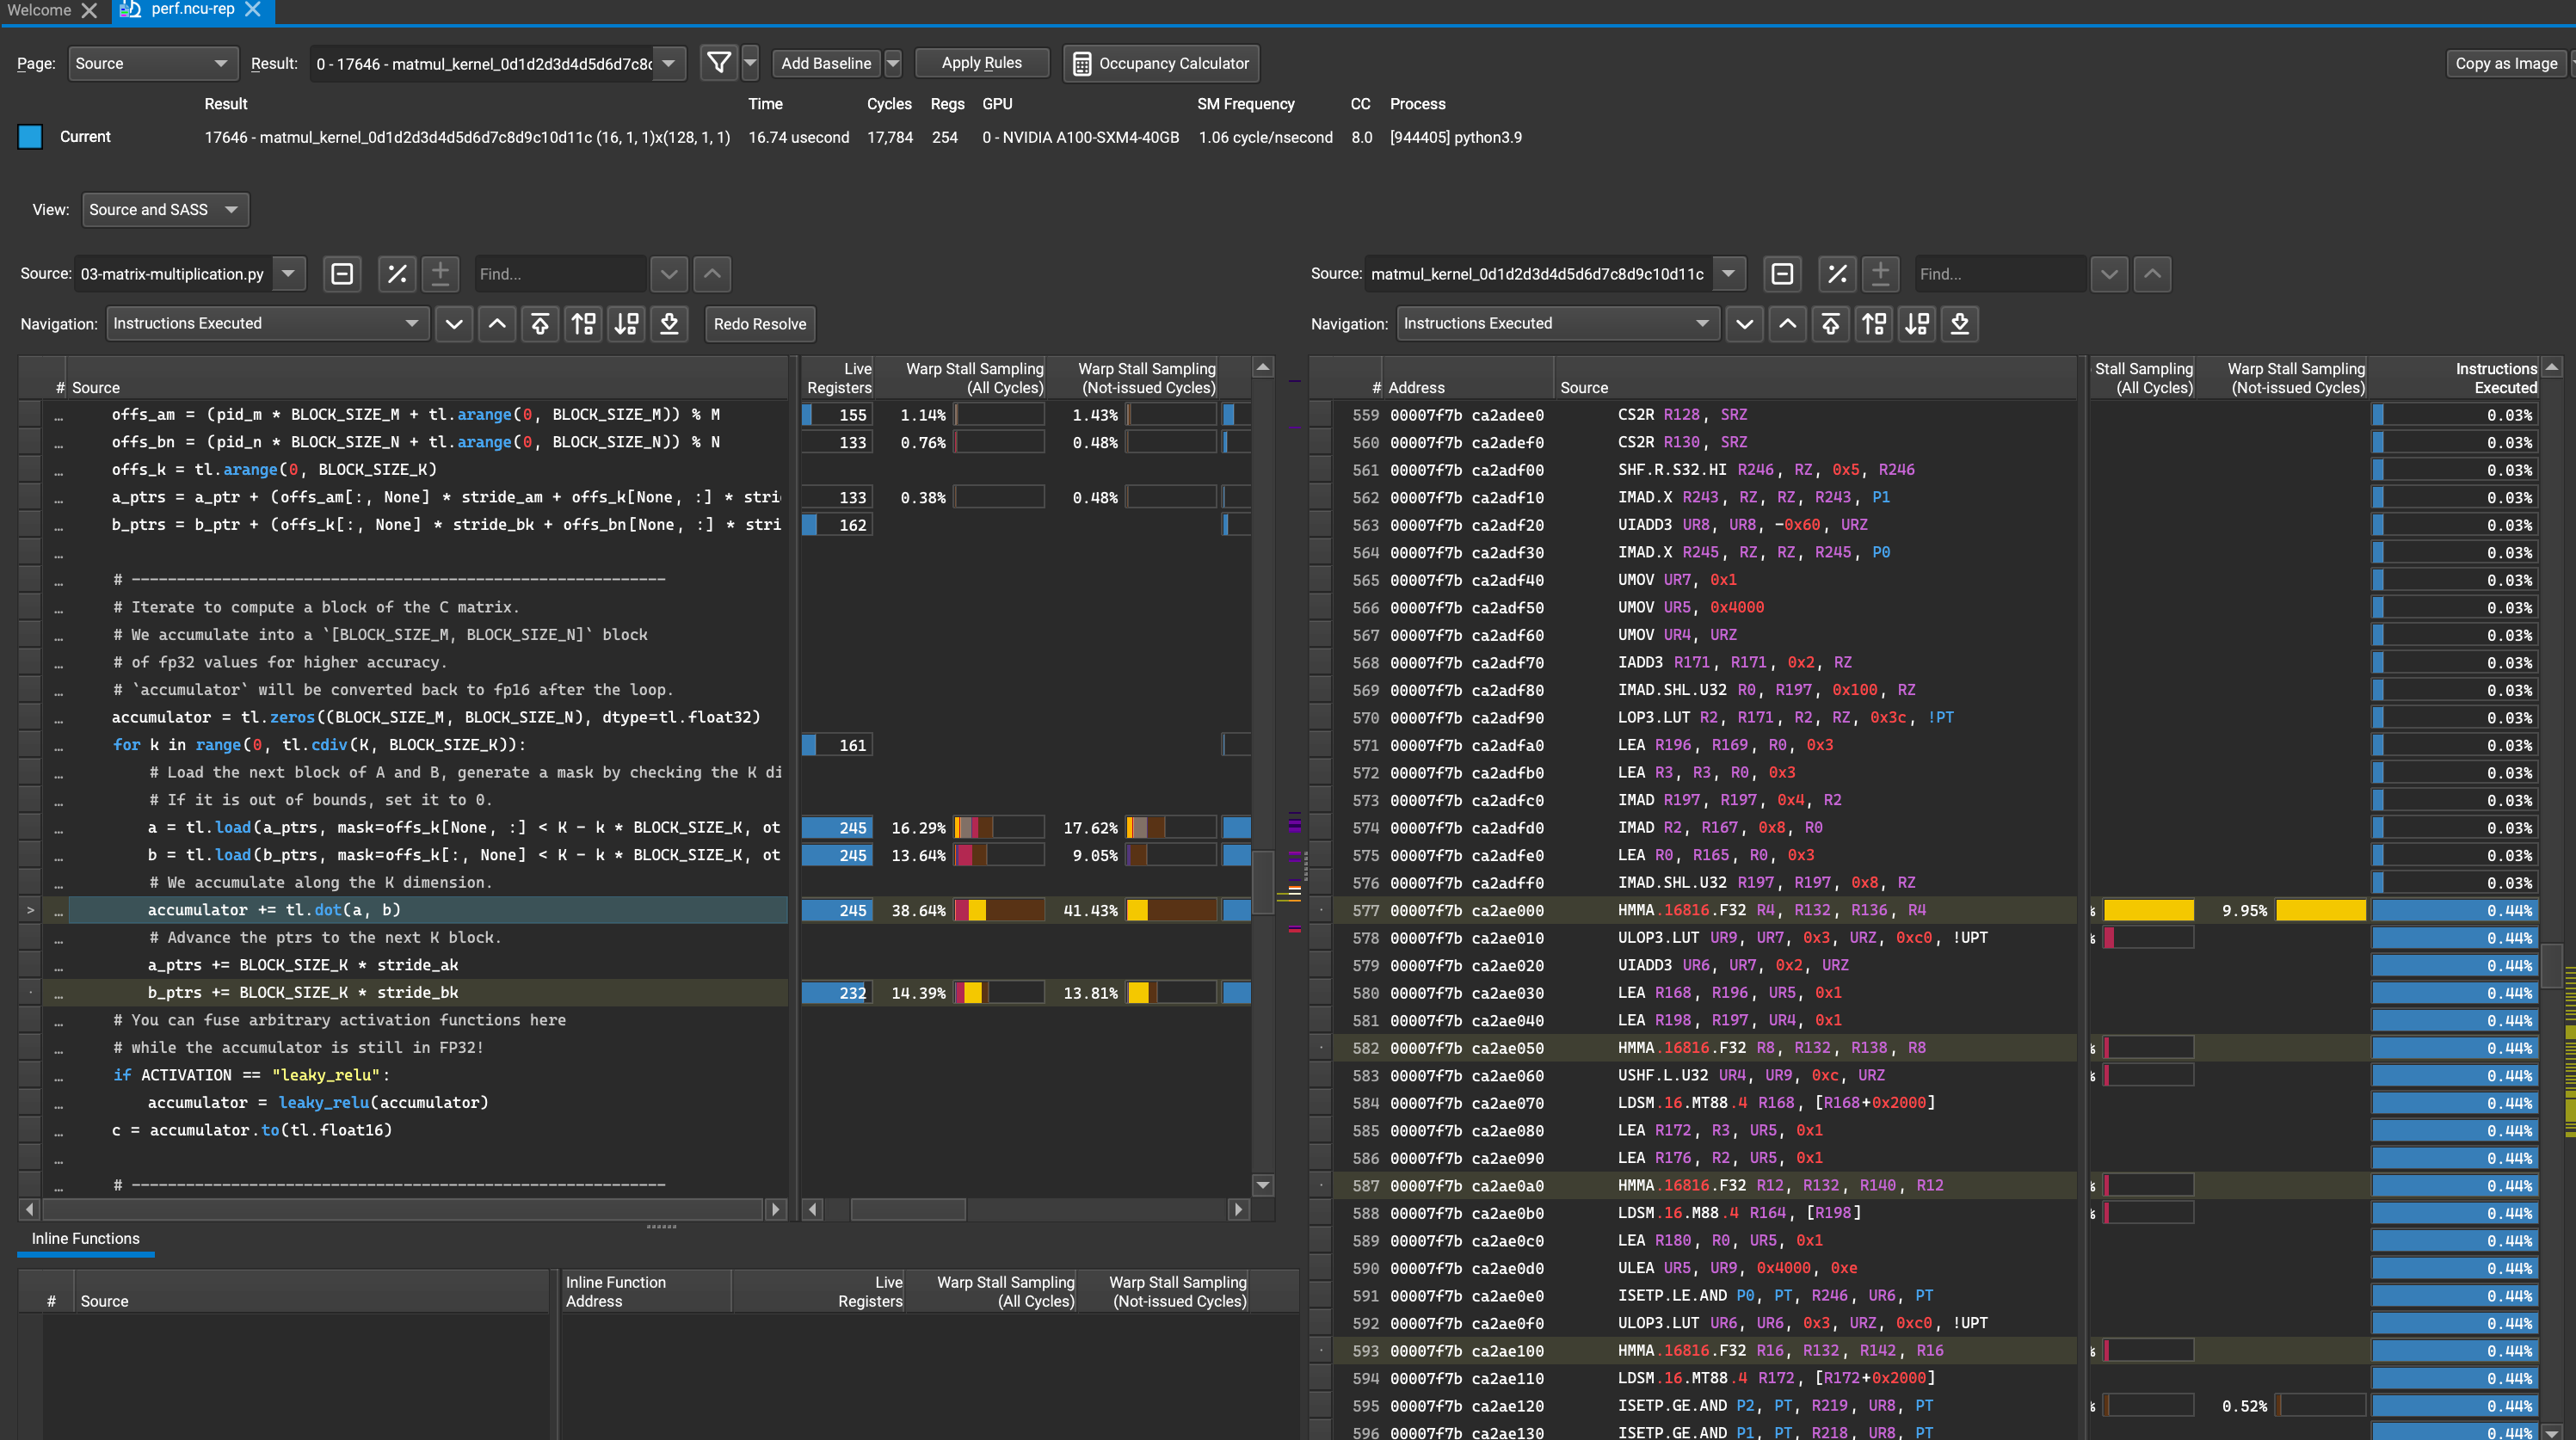Click find-next arrow in left source panel

click(669, 274)
